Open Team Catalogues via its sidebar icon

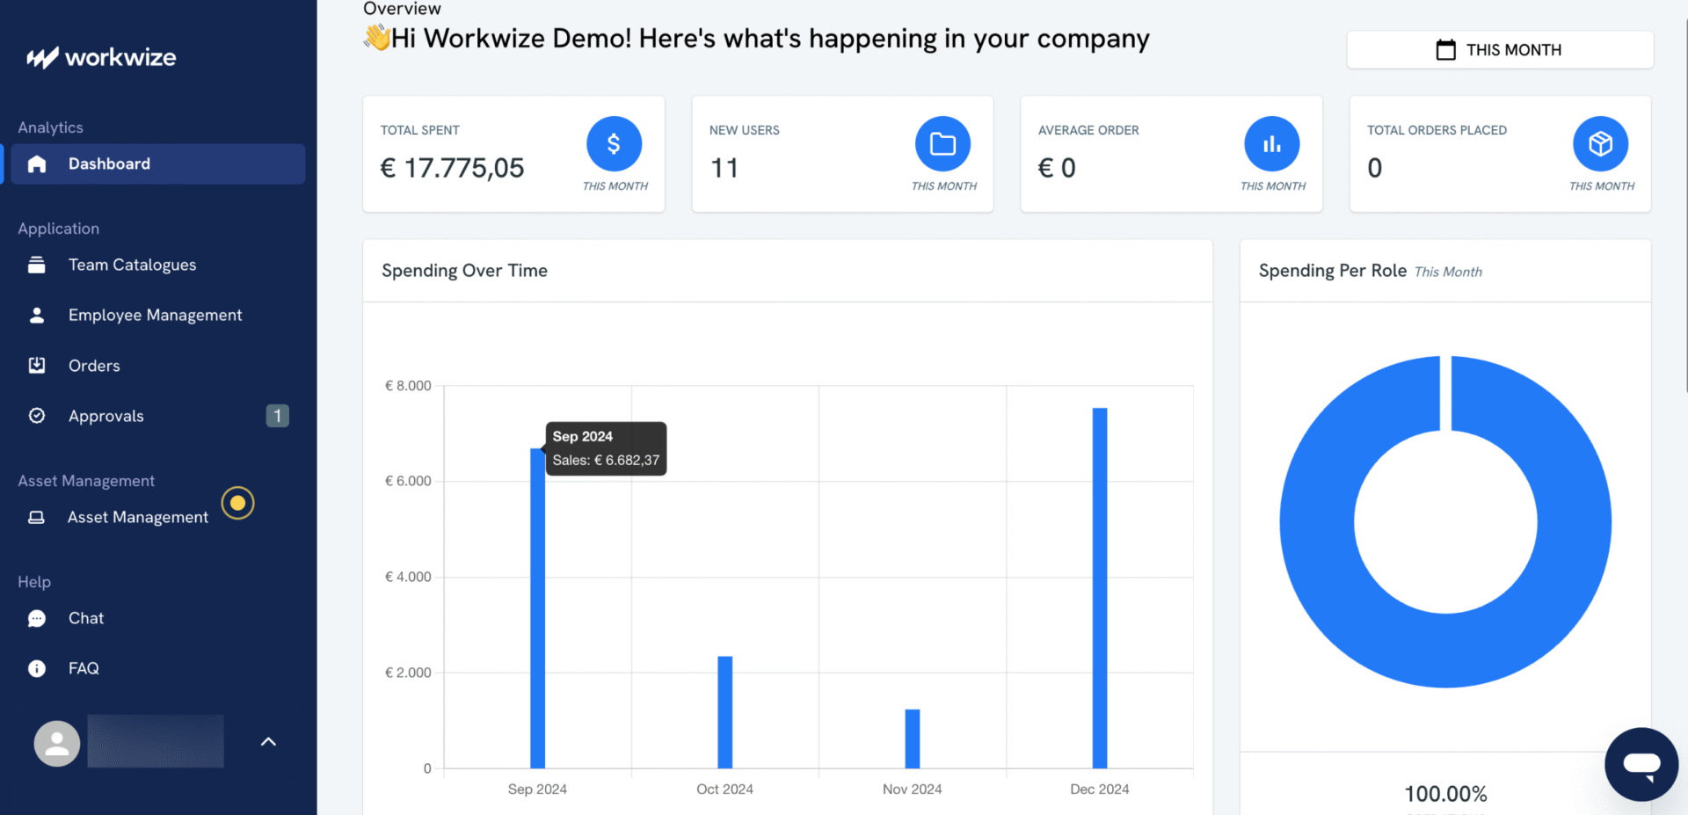36,264
